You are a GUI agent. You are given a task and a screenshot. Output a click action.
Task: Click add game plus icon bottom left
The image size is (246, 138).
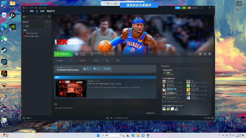(24, 118)
